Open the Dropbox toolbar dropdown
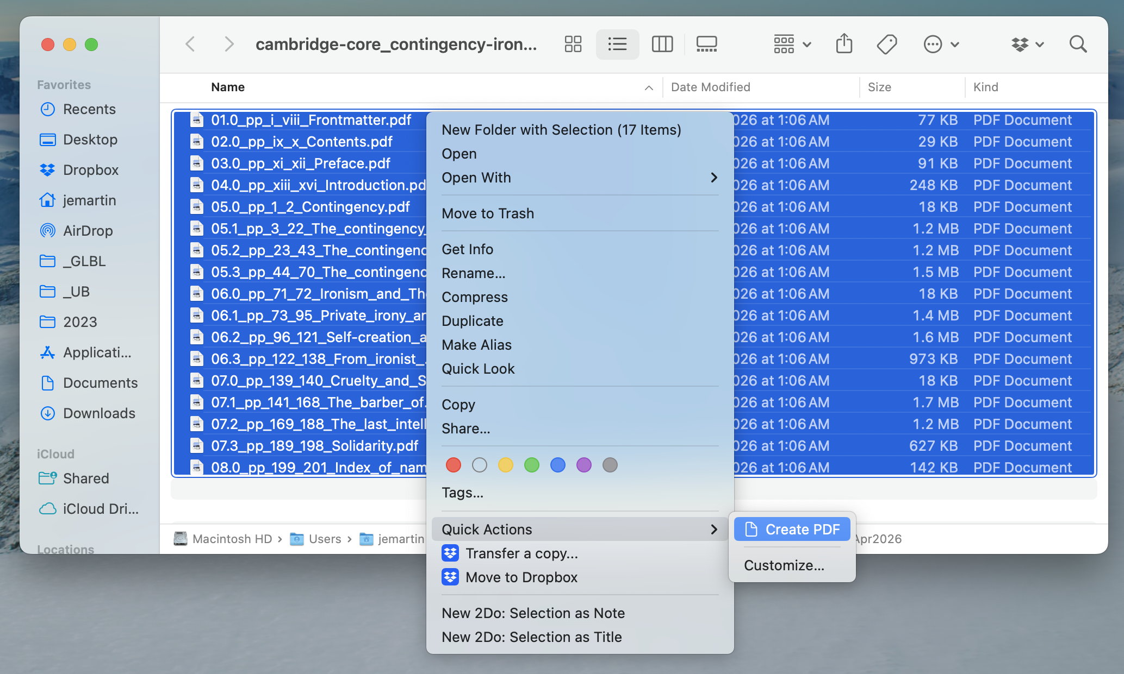This screenshot has height=674, width=1124. coord(1027,44)
